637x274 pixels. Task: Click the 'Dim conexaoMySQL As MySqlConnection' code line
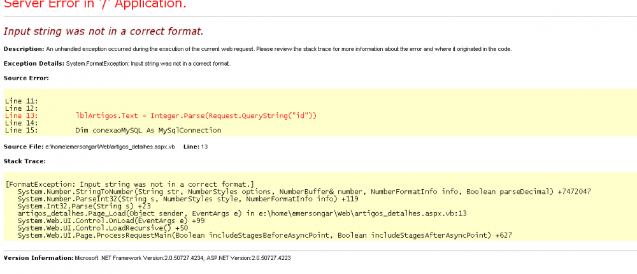coord(148,130)
